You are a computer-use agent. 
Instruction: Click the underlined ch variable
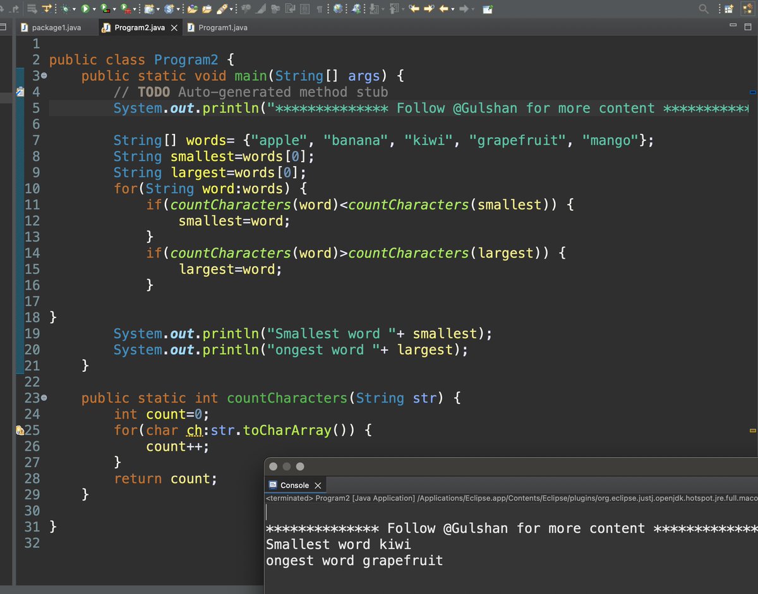pyautogui.click(x=195, y=431)
